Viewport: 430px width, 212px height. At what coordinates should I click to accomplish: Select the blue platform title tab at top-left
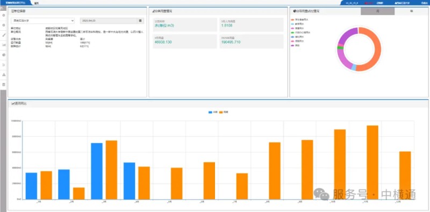click(16, 3)
